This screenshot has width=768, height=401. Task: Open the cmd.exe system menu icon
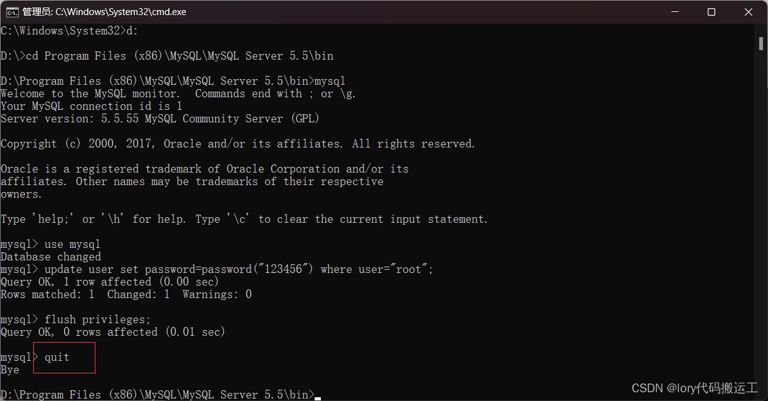11,12
